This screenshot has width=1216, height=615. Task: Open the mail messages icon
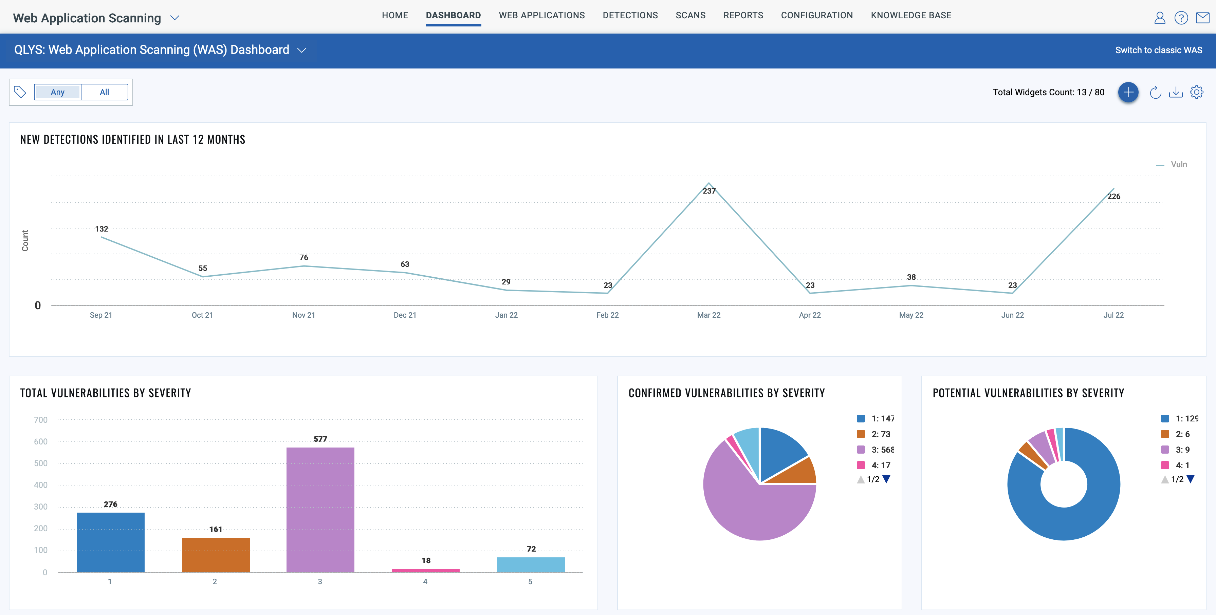click(x=1202, y=18)
